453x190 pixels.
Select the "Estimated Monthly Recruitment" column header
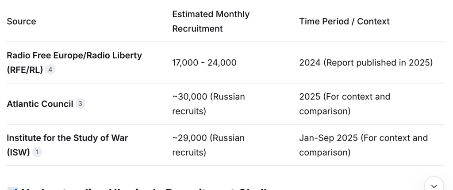pyautogui.click(x=211, y=21)
